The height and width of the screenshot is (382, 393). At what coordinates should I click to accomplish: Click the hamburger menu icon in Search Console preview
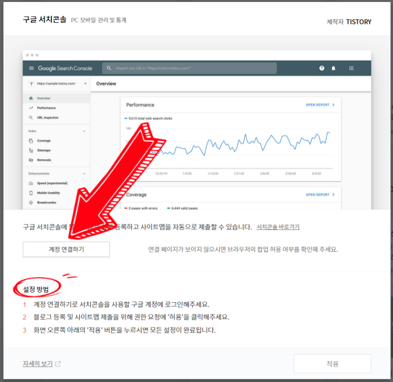tap(32, 68)
